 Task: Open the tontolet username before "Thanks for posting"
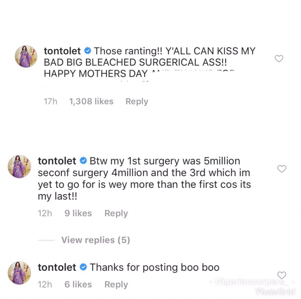tap(57, 267)
